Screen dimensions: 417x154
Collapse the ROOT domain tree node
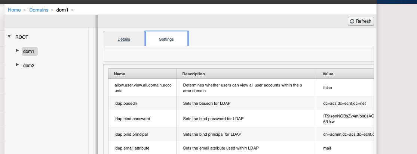(x=9, y=37)
